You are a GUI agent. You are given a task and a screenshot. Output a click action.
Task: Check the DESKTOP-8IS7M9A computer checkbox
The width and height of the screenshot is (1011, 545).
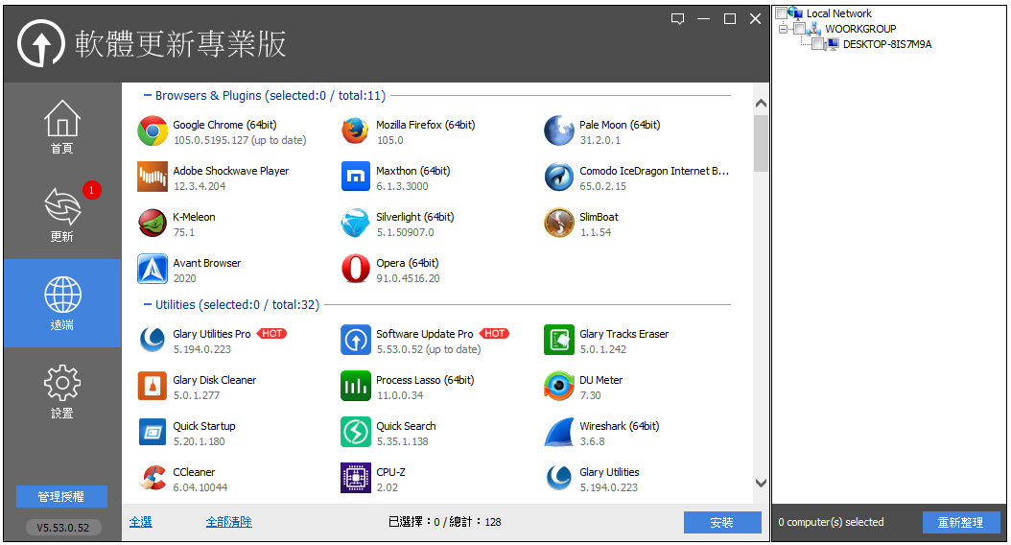818,44
